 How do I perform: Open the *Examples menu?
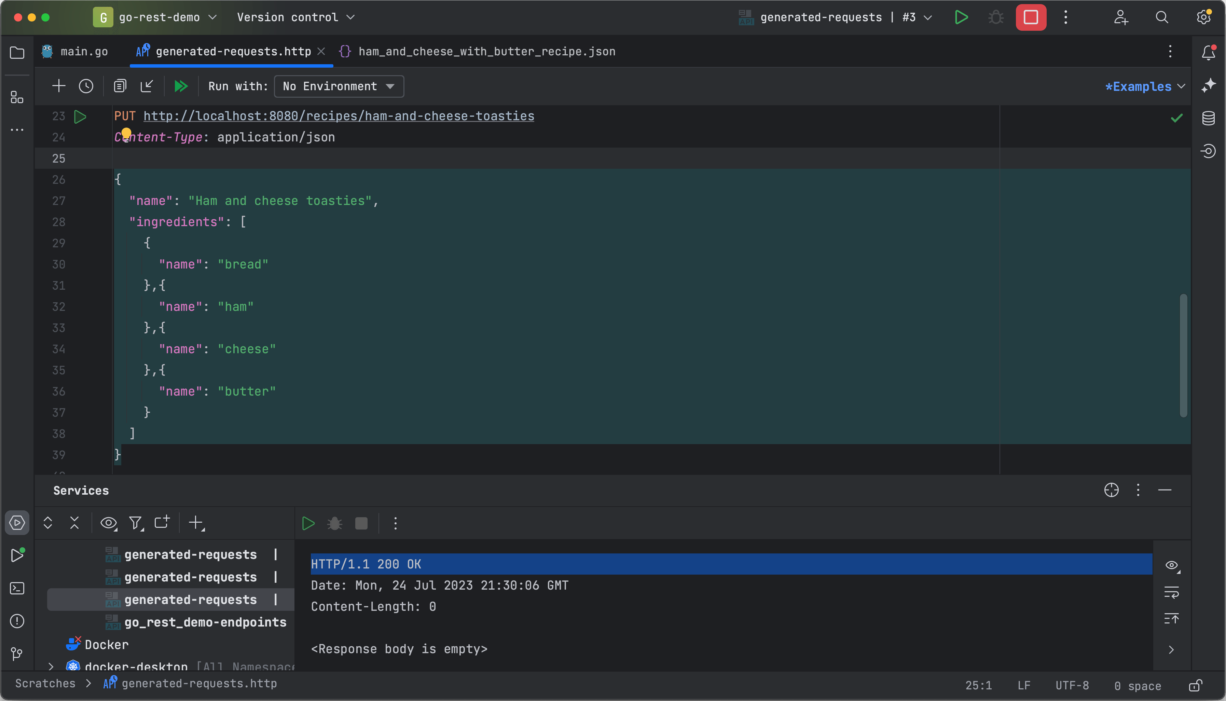[1143, 86]
